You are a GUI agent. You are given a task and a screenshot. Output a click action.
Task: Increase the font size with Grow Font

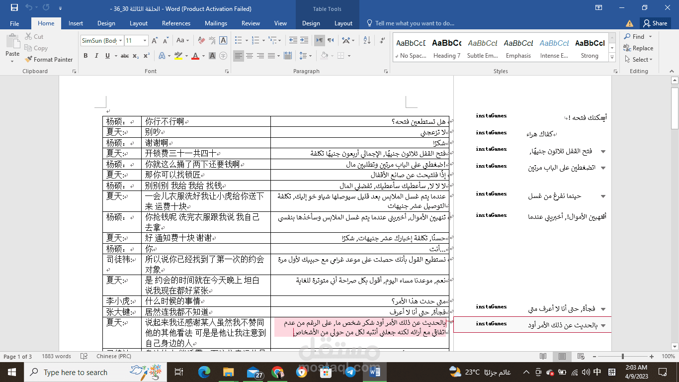point(155,41)
